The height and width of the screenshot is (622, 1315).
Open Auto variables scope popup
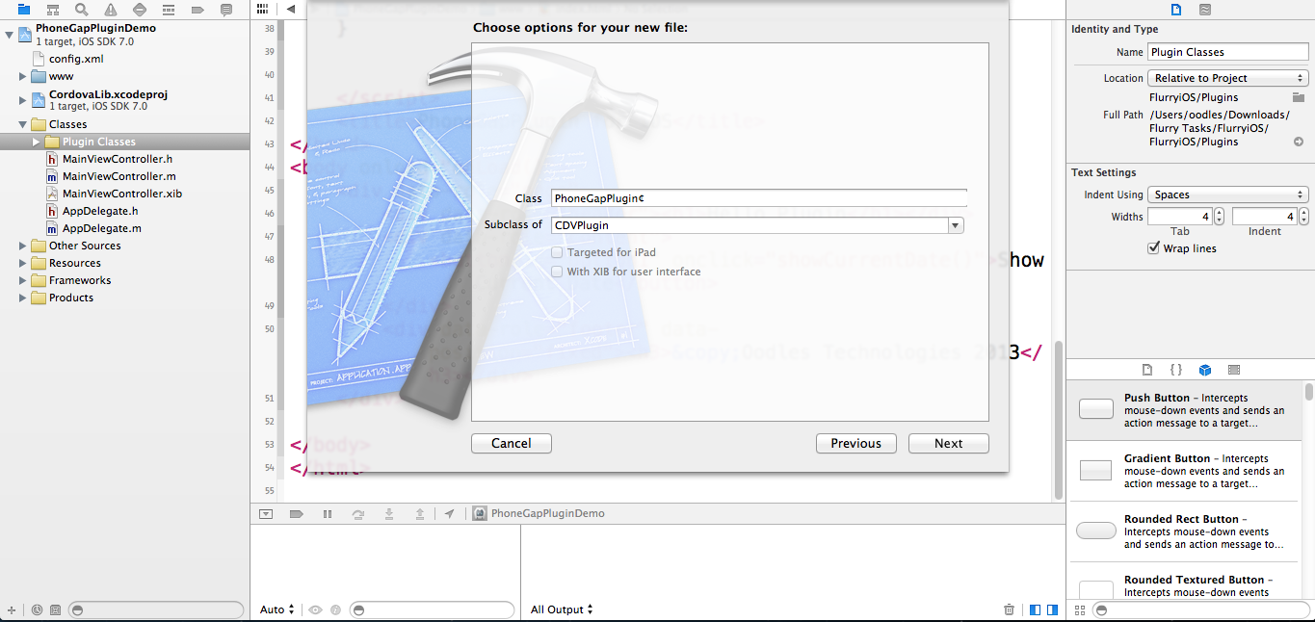(x=277, y=609)
